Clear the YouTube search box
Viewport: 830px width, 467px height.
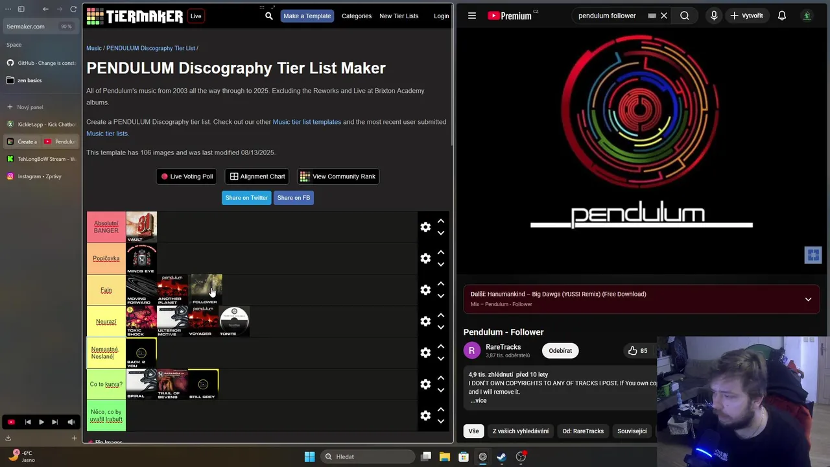(x=664, y=16)
